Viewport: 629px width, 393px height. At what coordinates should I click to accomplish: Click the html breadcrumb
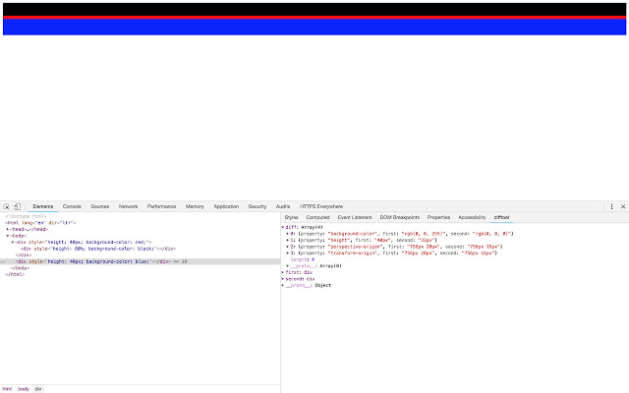(x=7, y=389)
